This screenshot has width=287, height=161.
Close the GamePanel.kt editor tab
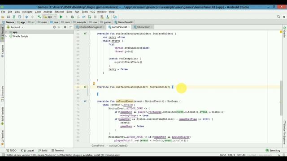pyautogui.click(x=129, y=27)
